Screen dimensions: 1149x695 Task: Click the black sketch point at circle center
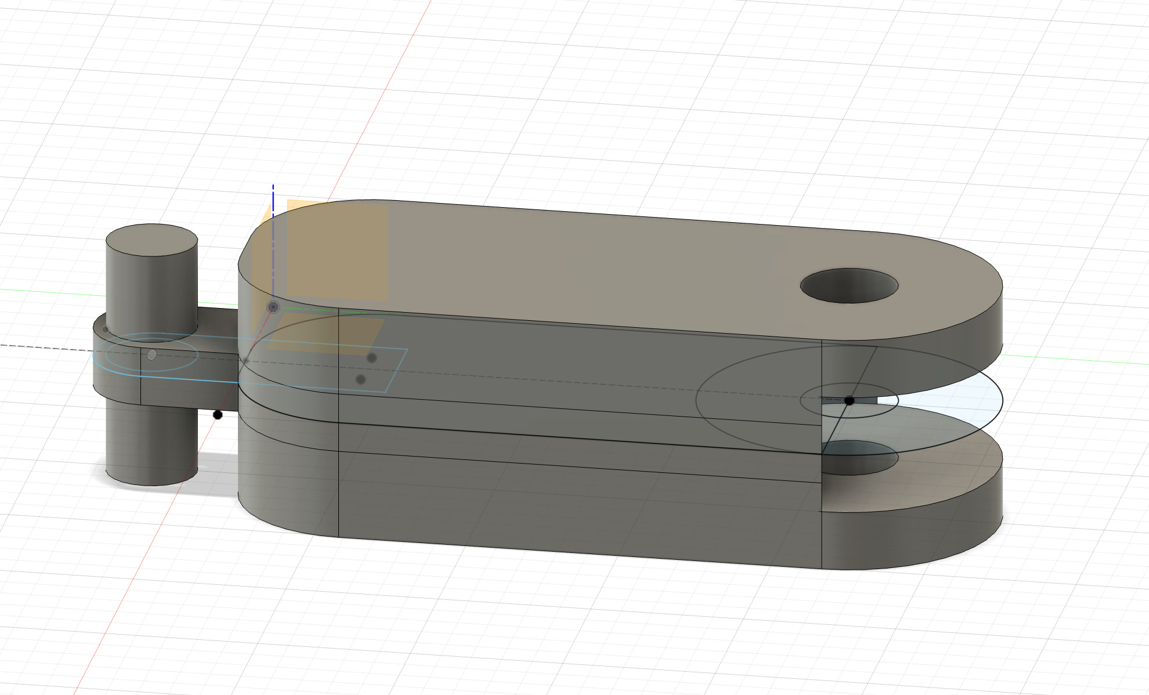click(849, 400)
